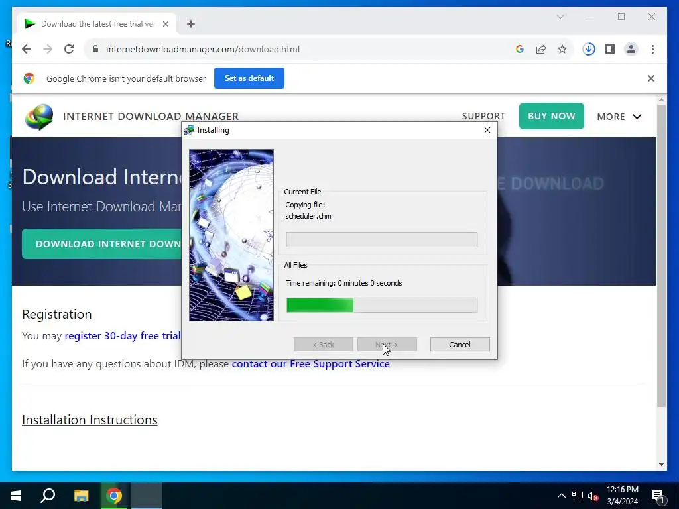
Task: Open Chrome profile avatar
Action: point(631,49)
